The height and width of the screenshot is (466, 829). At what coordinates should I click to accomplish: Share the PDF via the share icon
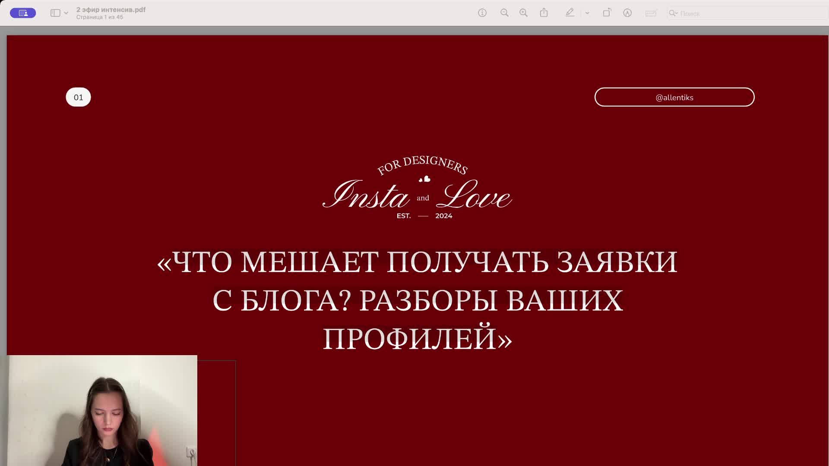click(544, 13)
